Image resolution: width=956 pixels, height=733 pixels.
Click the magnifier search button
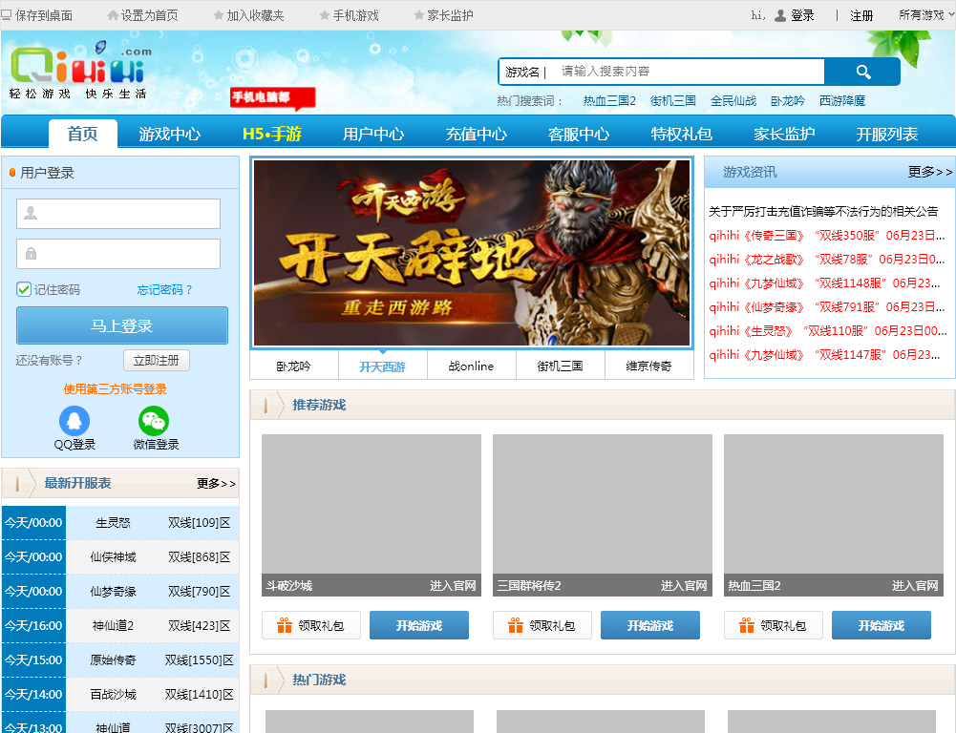pyautogui.click(x=862, y=72)
